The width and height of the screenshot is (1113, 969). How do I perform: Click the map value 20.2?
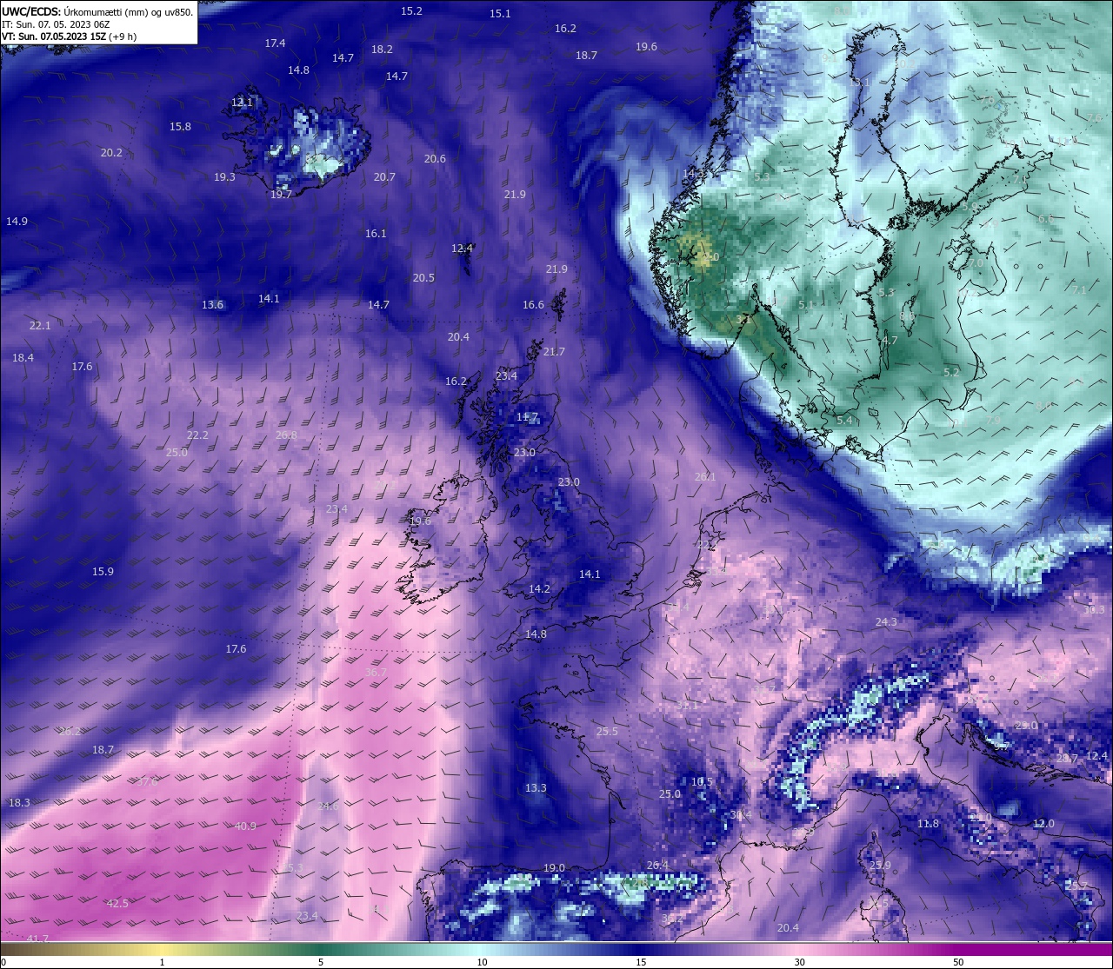click(111, 153)
